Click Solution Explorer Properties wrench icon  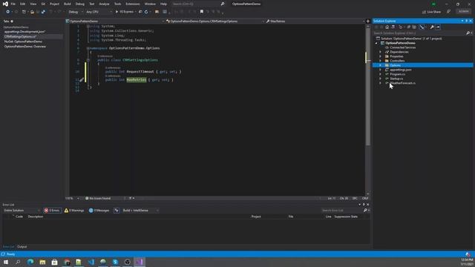click(x=432, y=27)
